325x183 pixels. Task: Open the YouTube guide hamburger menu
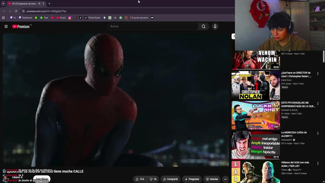[x=6, y=26]
